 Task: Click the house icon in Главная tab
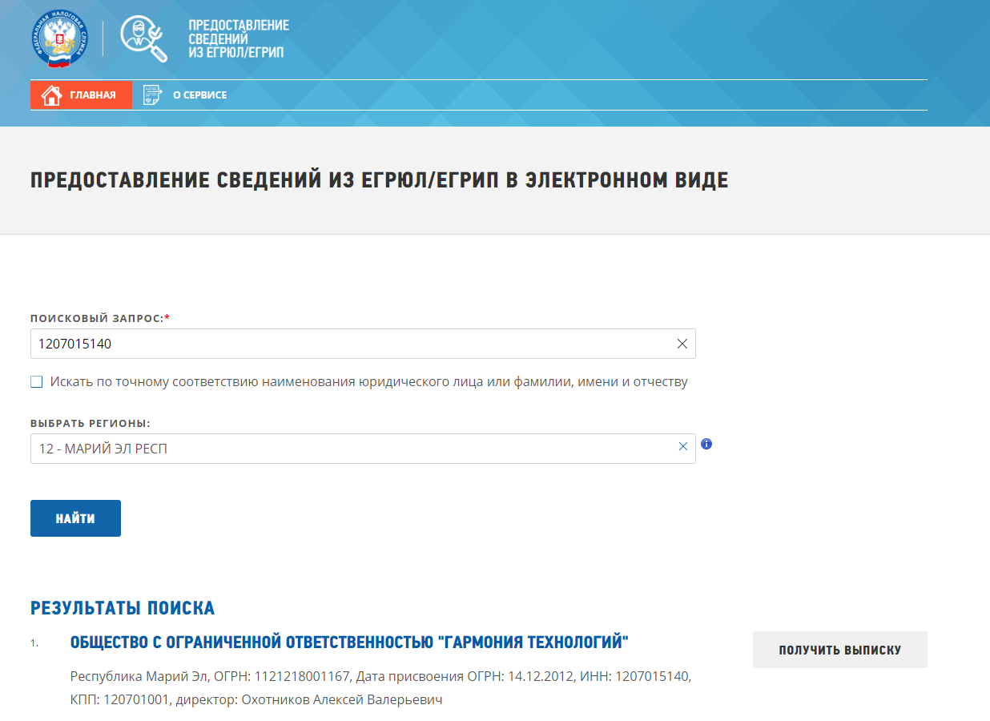point(51,95)
